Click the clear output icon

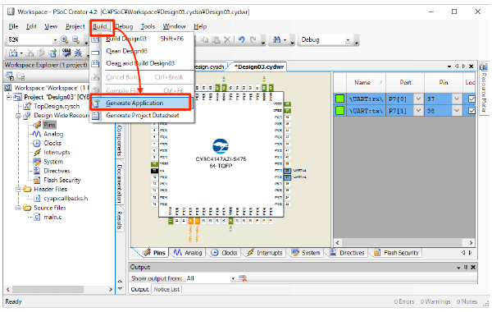pos(243,278)
